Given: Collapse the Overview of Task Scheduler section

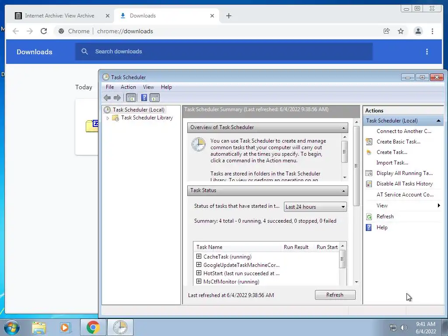Looking at the screenshot, I should click(x=343, y=128).
